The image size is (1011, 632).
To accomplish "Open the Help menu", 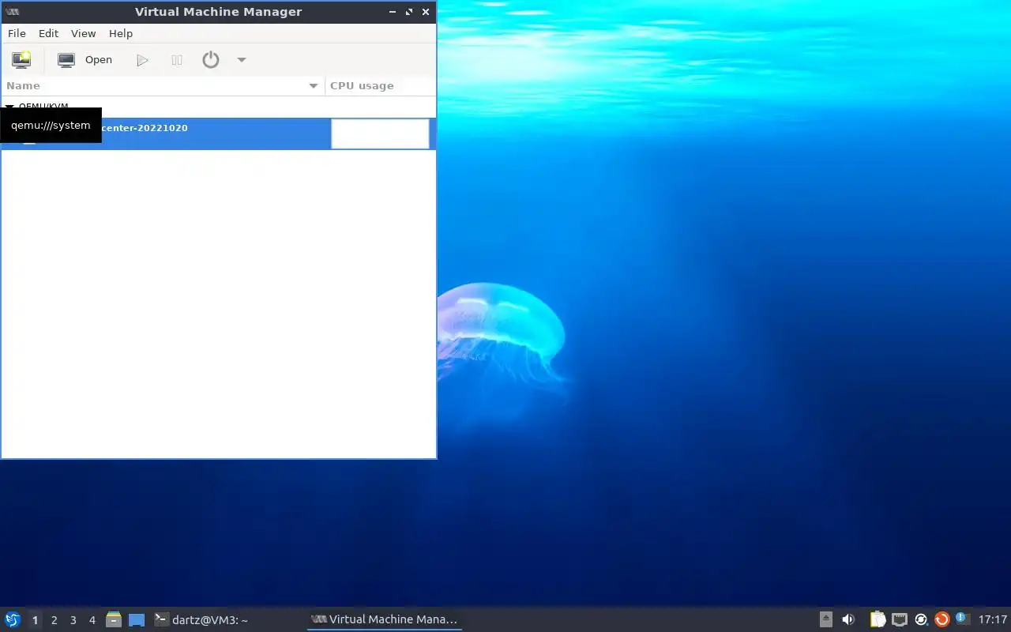I will coord(121,33).
